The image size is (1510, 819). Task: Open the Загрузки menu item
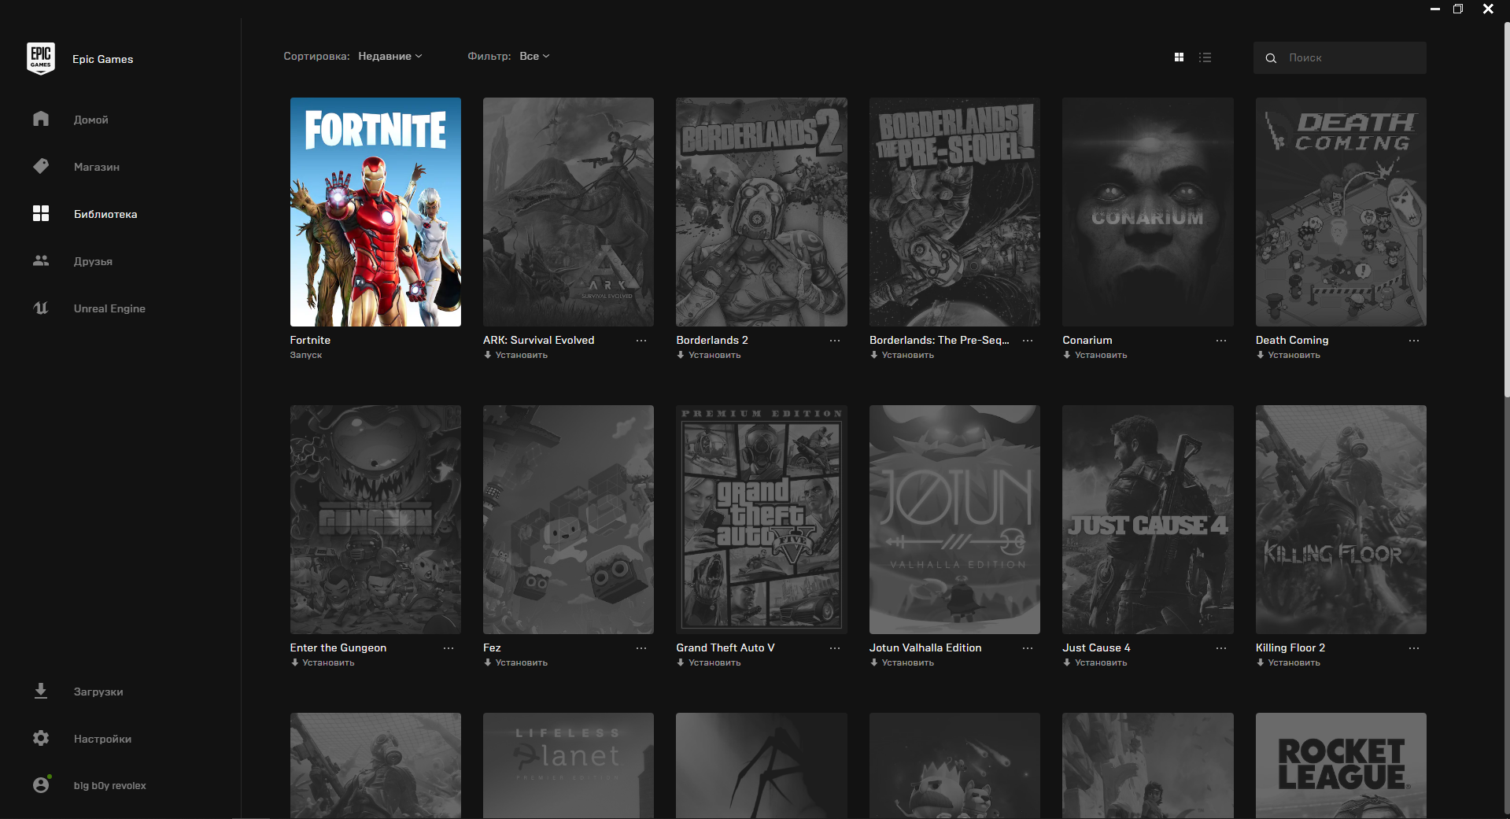(x=98, y=692)
